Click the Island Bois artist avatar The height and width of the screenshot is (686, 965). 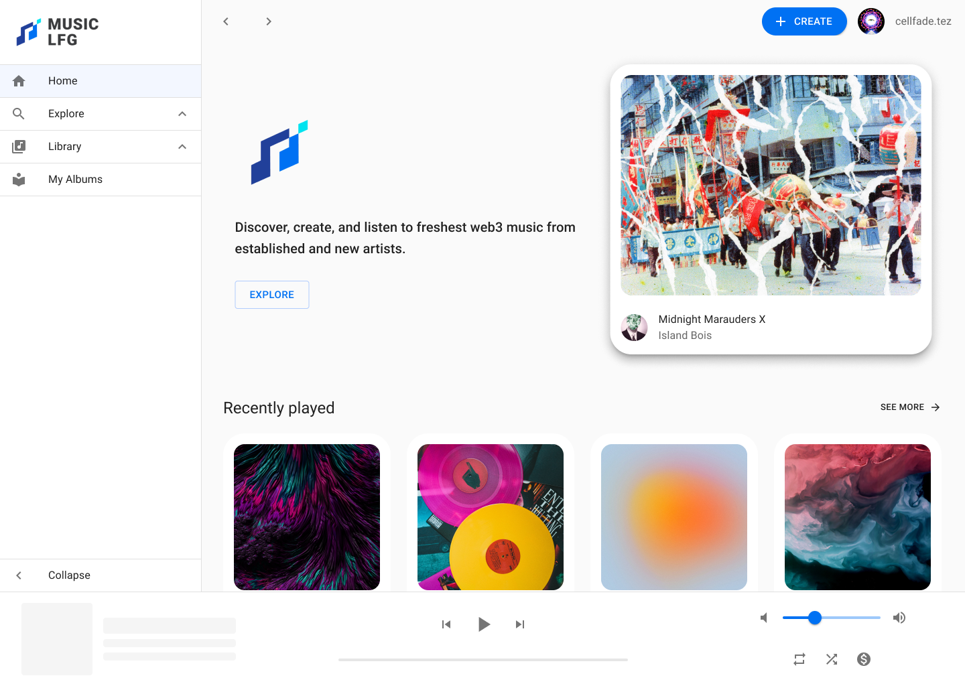634,328
